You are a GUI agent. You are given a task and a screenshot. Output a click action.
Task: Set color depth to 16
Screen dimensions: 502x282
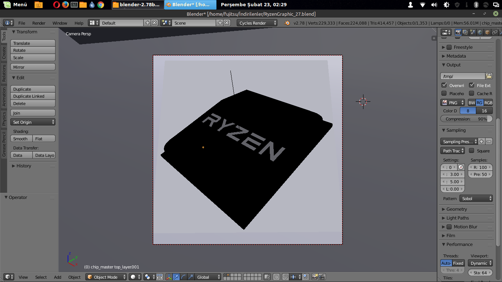[484, 111]
